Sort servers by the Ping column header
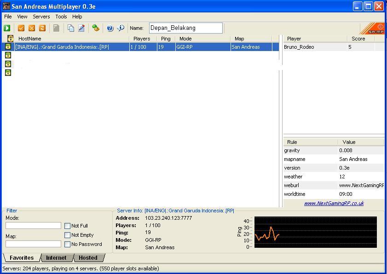This screenshot has height=274, width=387. (166, 39)
